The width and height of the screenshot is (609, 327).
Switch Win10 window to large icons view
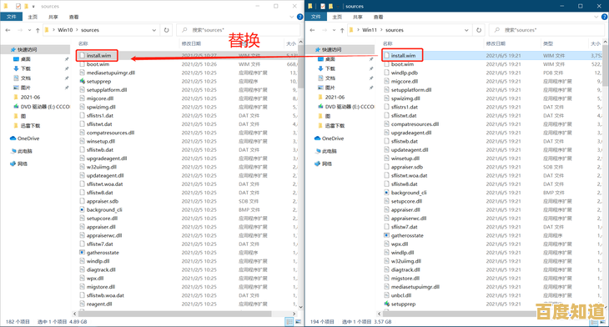pyautogui.click(x=299, y=321)
